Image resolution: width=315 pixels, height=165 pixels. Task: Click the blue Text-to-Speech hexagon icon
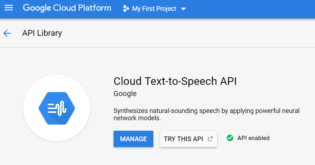coord(57,108)
